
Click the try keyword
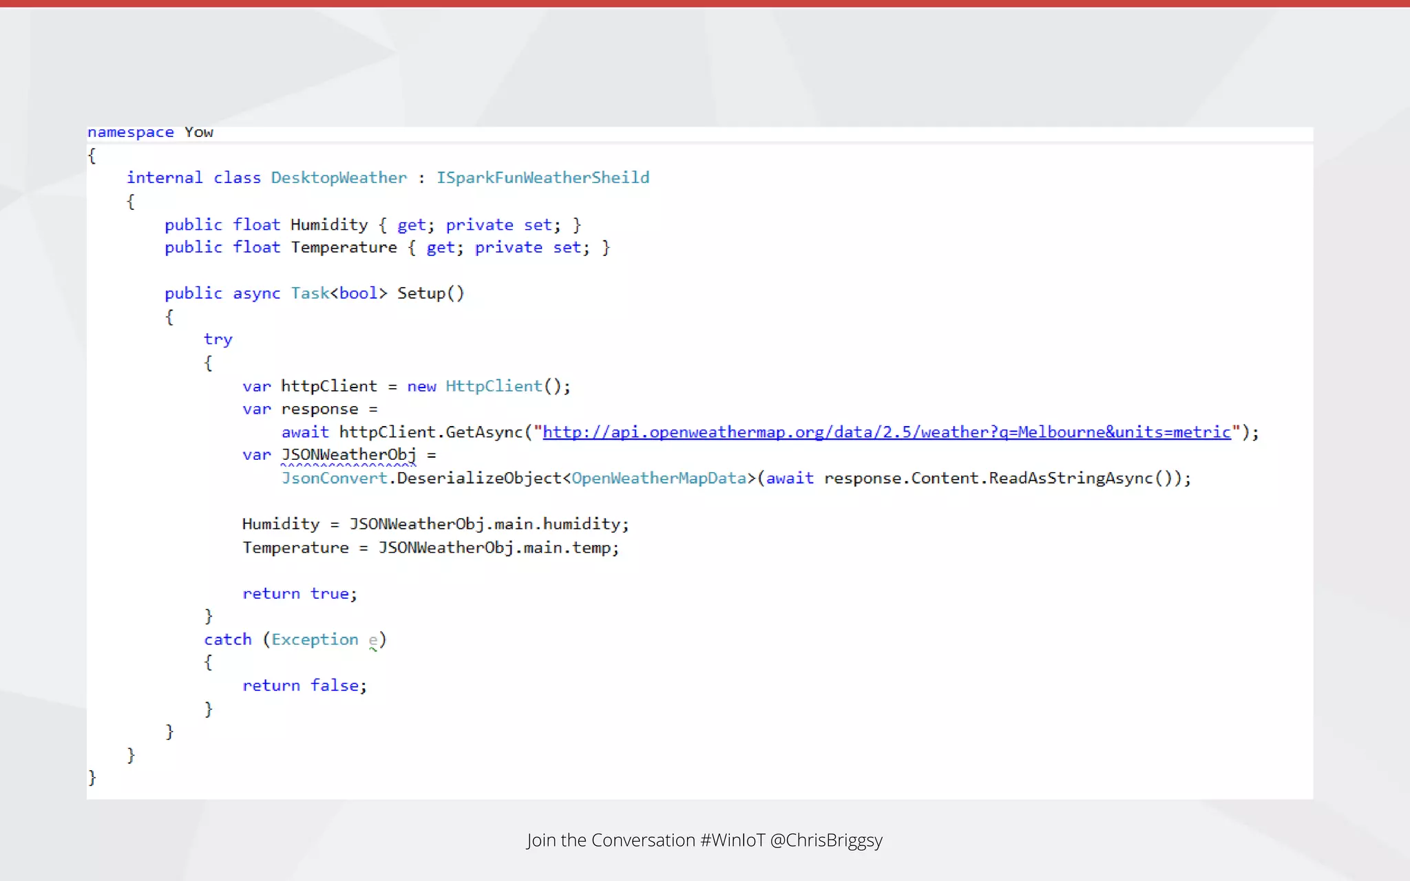(218, 339)
